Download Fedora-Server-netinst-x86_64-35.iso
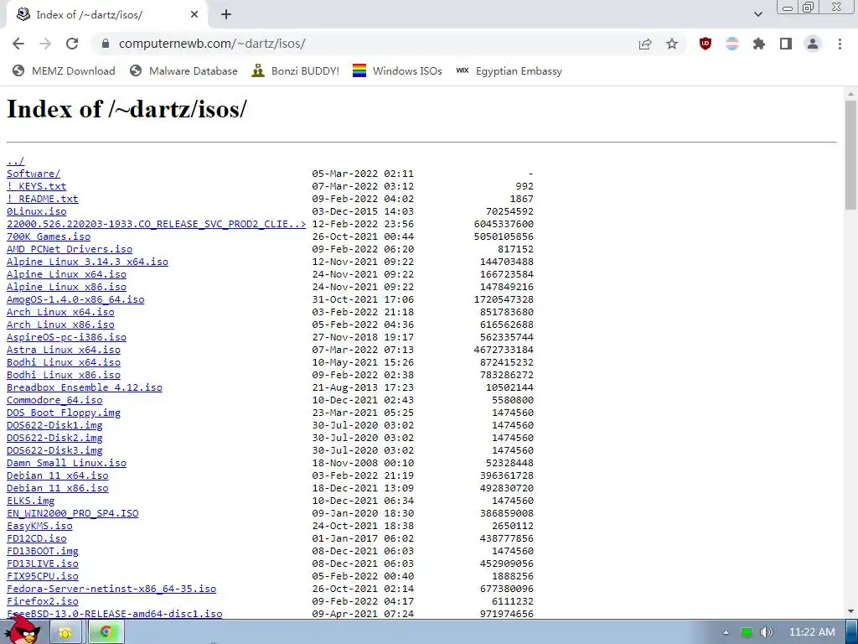This screenshot has width=858, height=644. [111, 589]
